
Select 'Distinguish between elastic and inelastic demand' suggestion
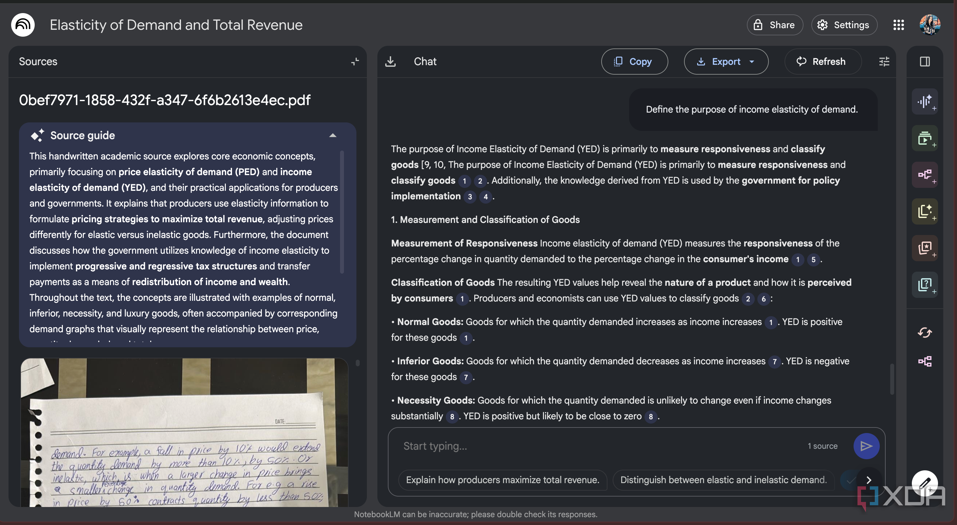(724, 480)
